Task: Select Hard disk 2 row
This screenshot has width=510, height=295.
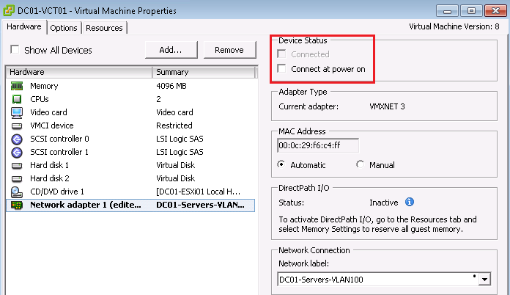Action: point(49,178)
